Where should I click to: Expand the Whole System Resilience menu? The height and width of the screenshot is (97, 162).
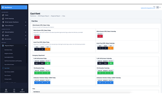tap(26, 22)
